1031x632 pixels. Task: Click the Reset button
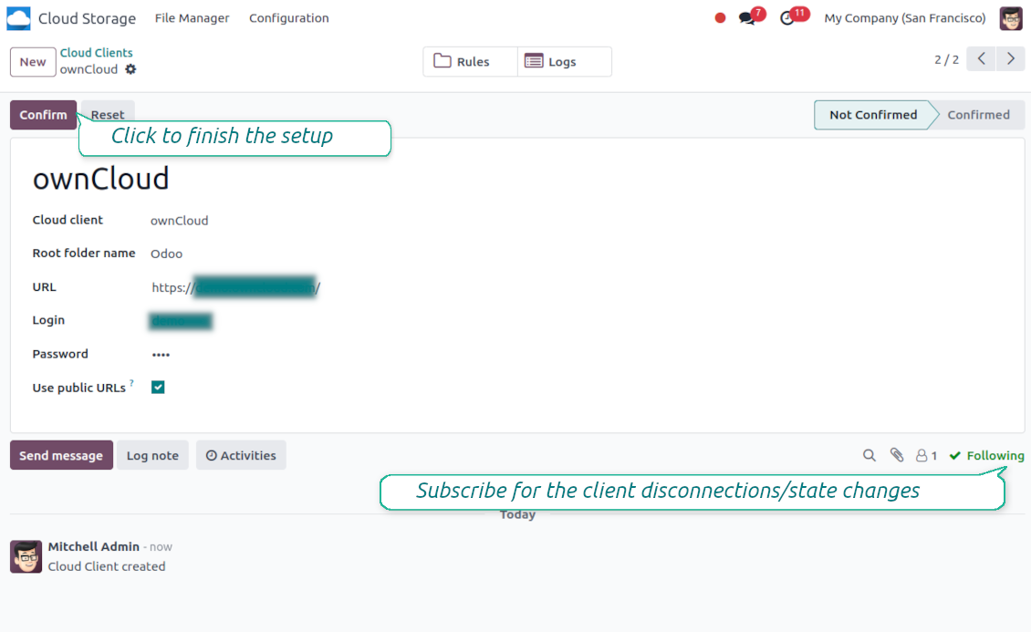tap(107, 115)
